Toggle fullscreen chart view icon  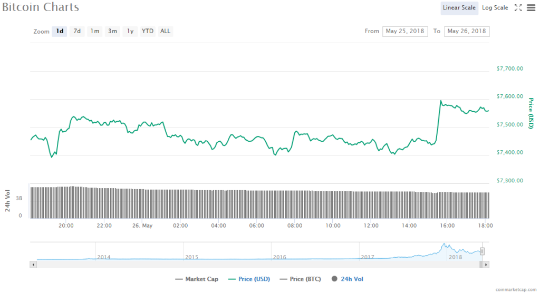[x=518, y=7]
